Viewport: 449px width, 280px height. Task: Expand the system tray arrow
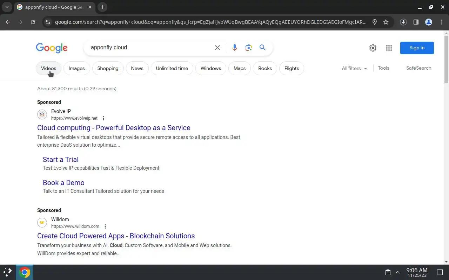pyautogui.click(x=398, y=272)
